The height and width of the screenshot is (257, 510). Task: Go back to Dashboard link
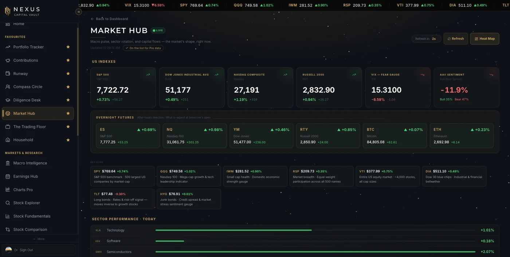[x=109, y=19]
